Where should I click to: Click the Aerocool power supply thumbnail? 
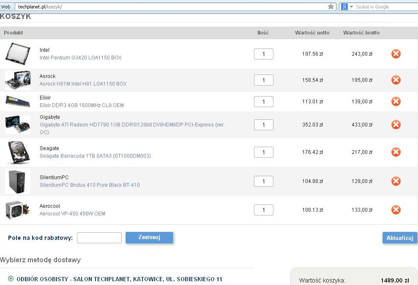coord(18,210)
